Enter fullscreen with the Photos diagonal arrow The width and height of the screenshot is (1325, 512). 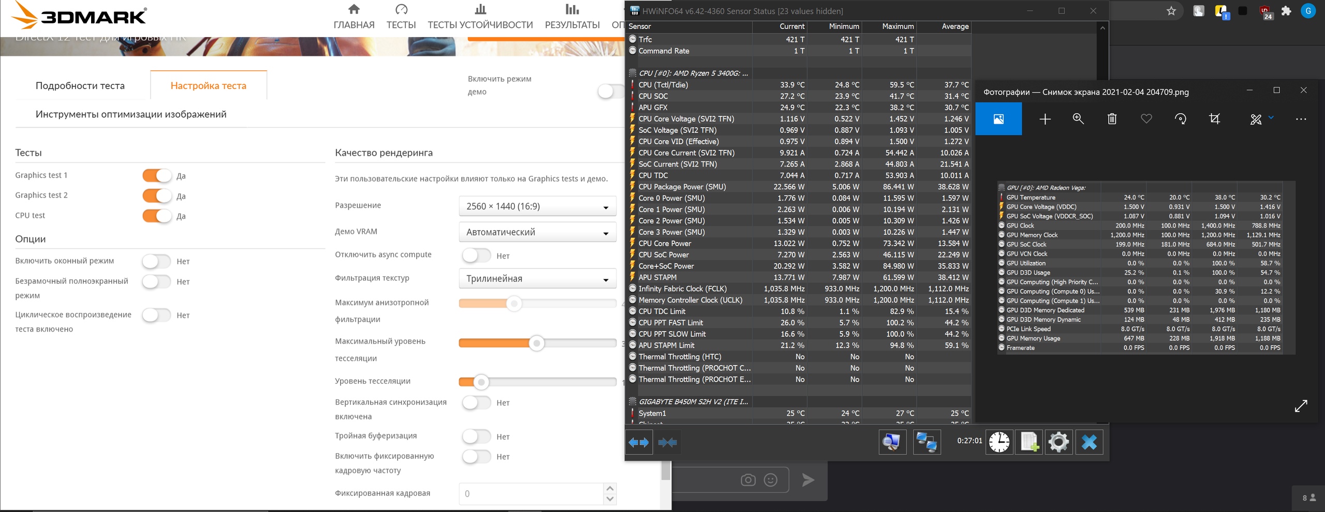click(x=1301, y=406)
